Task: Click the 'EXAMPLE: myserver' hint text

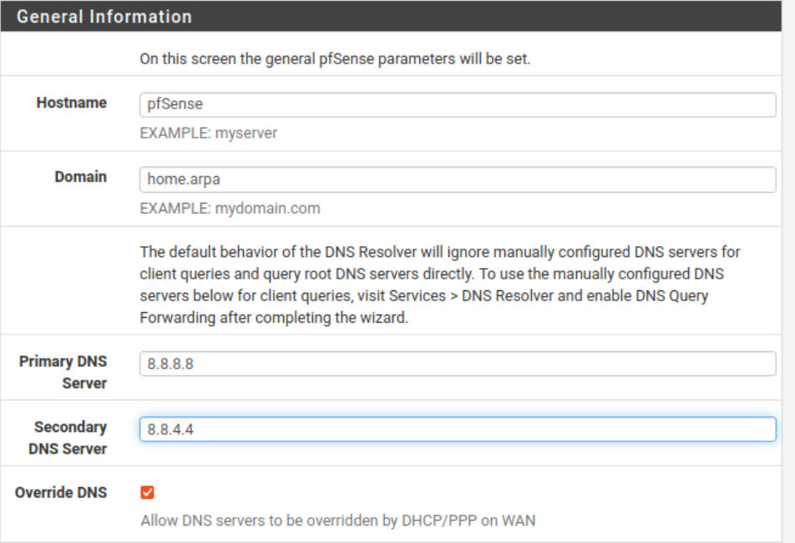Action: 209,133
